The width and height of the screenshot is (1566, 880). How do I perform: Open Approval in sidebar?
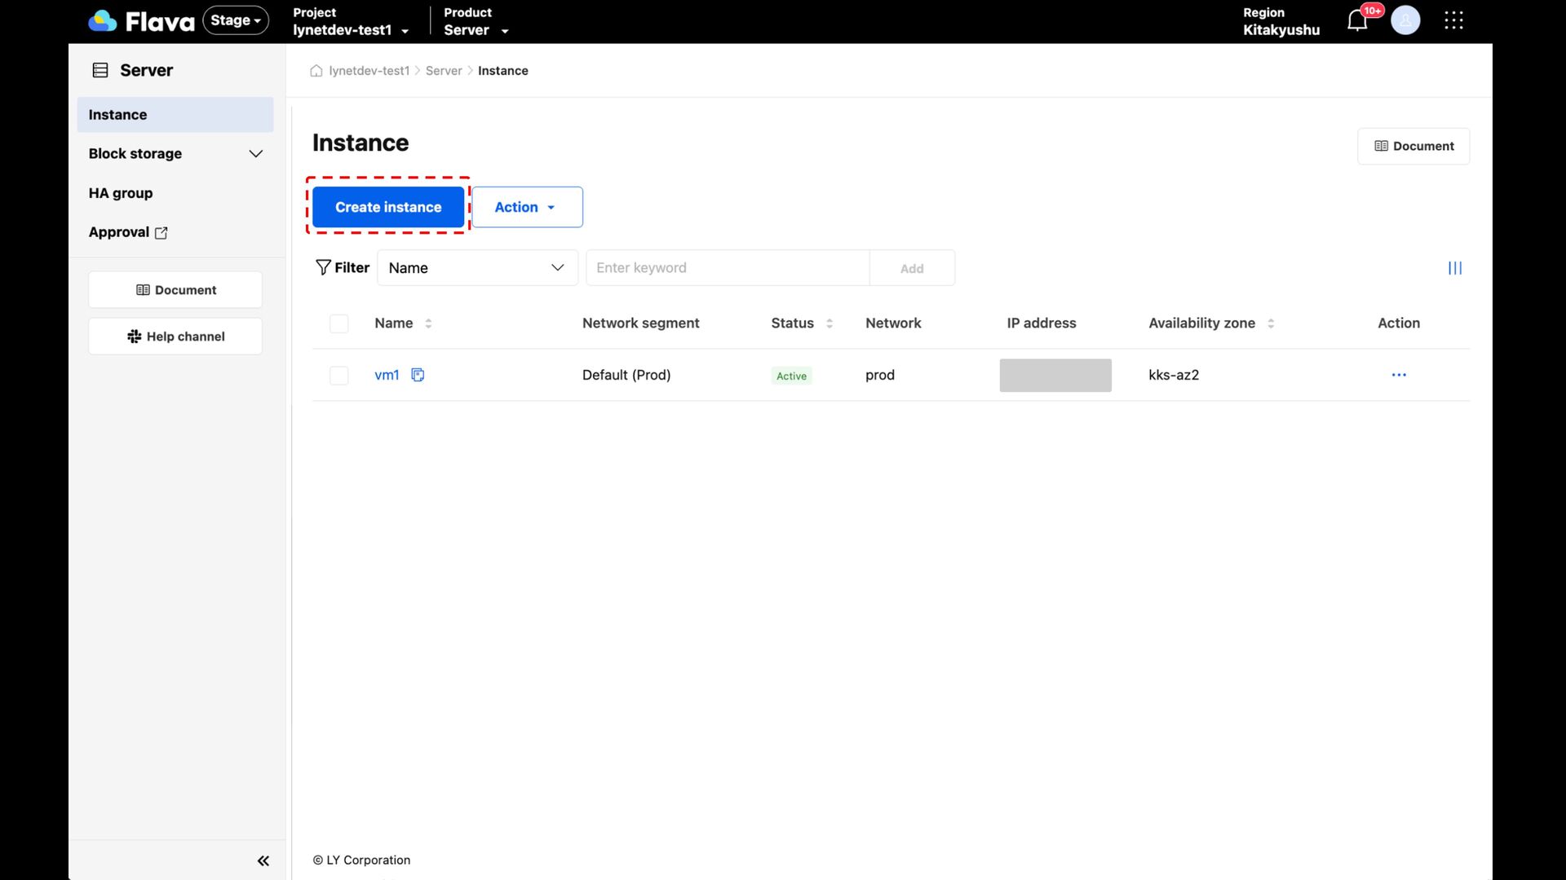(x=128, y=232)
